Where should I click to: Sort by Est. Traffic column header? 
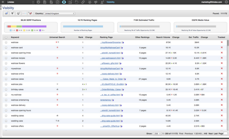point(193,37)
